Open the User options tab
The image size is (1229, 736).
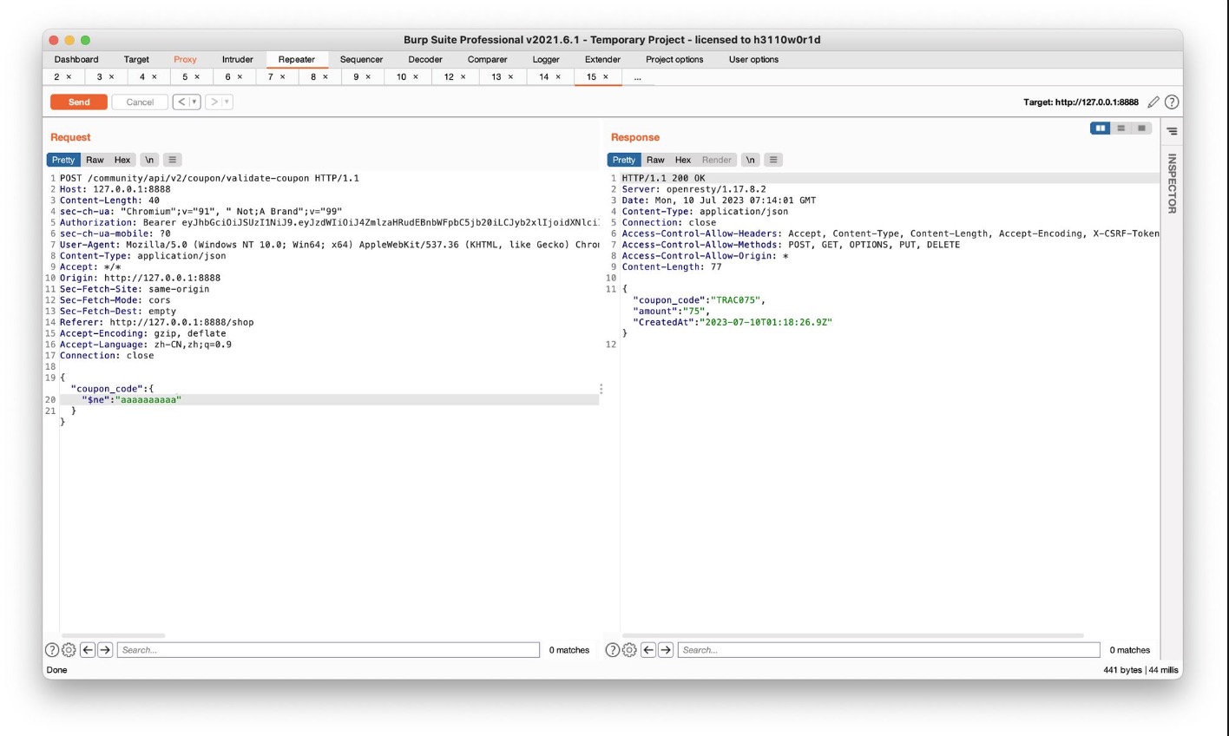click(753, 60)
